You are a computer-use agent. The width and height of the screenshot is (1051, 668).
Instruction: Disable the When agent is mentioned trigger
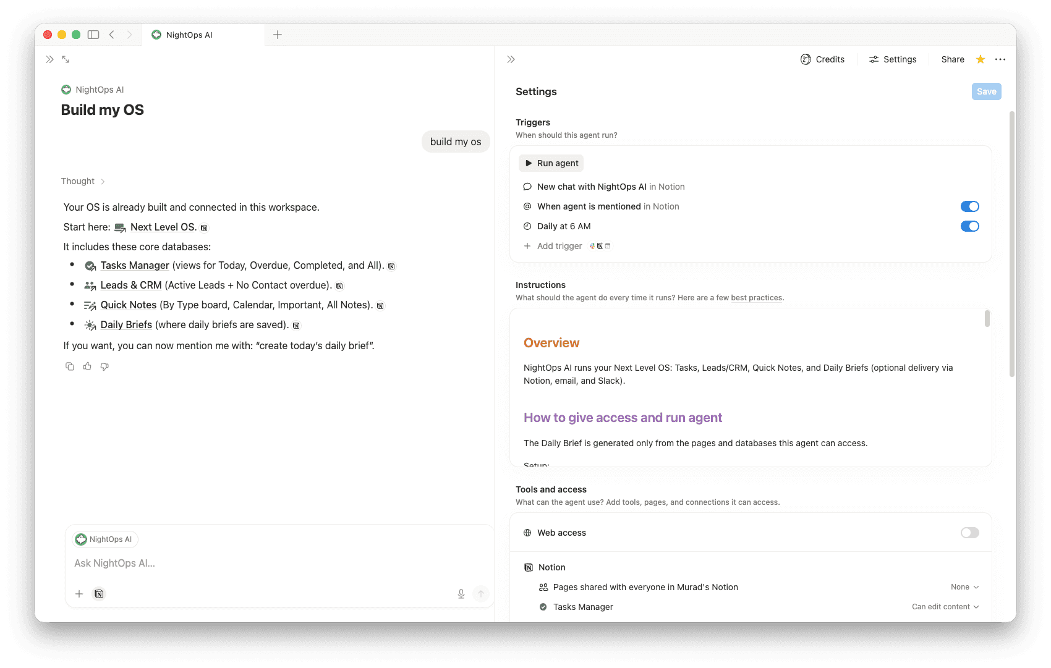click(970, 206)
